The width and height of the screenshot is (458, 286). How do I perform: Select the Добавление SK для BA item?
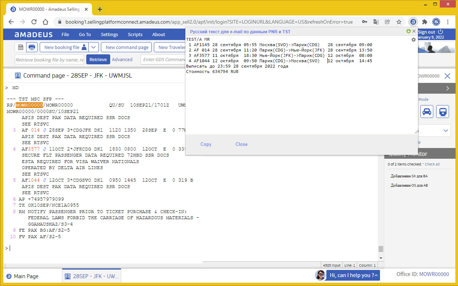coord(409,176)
